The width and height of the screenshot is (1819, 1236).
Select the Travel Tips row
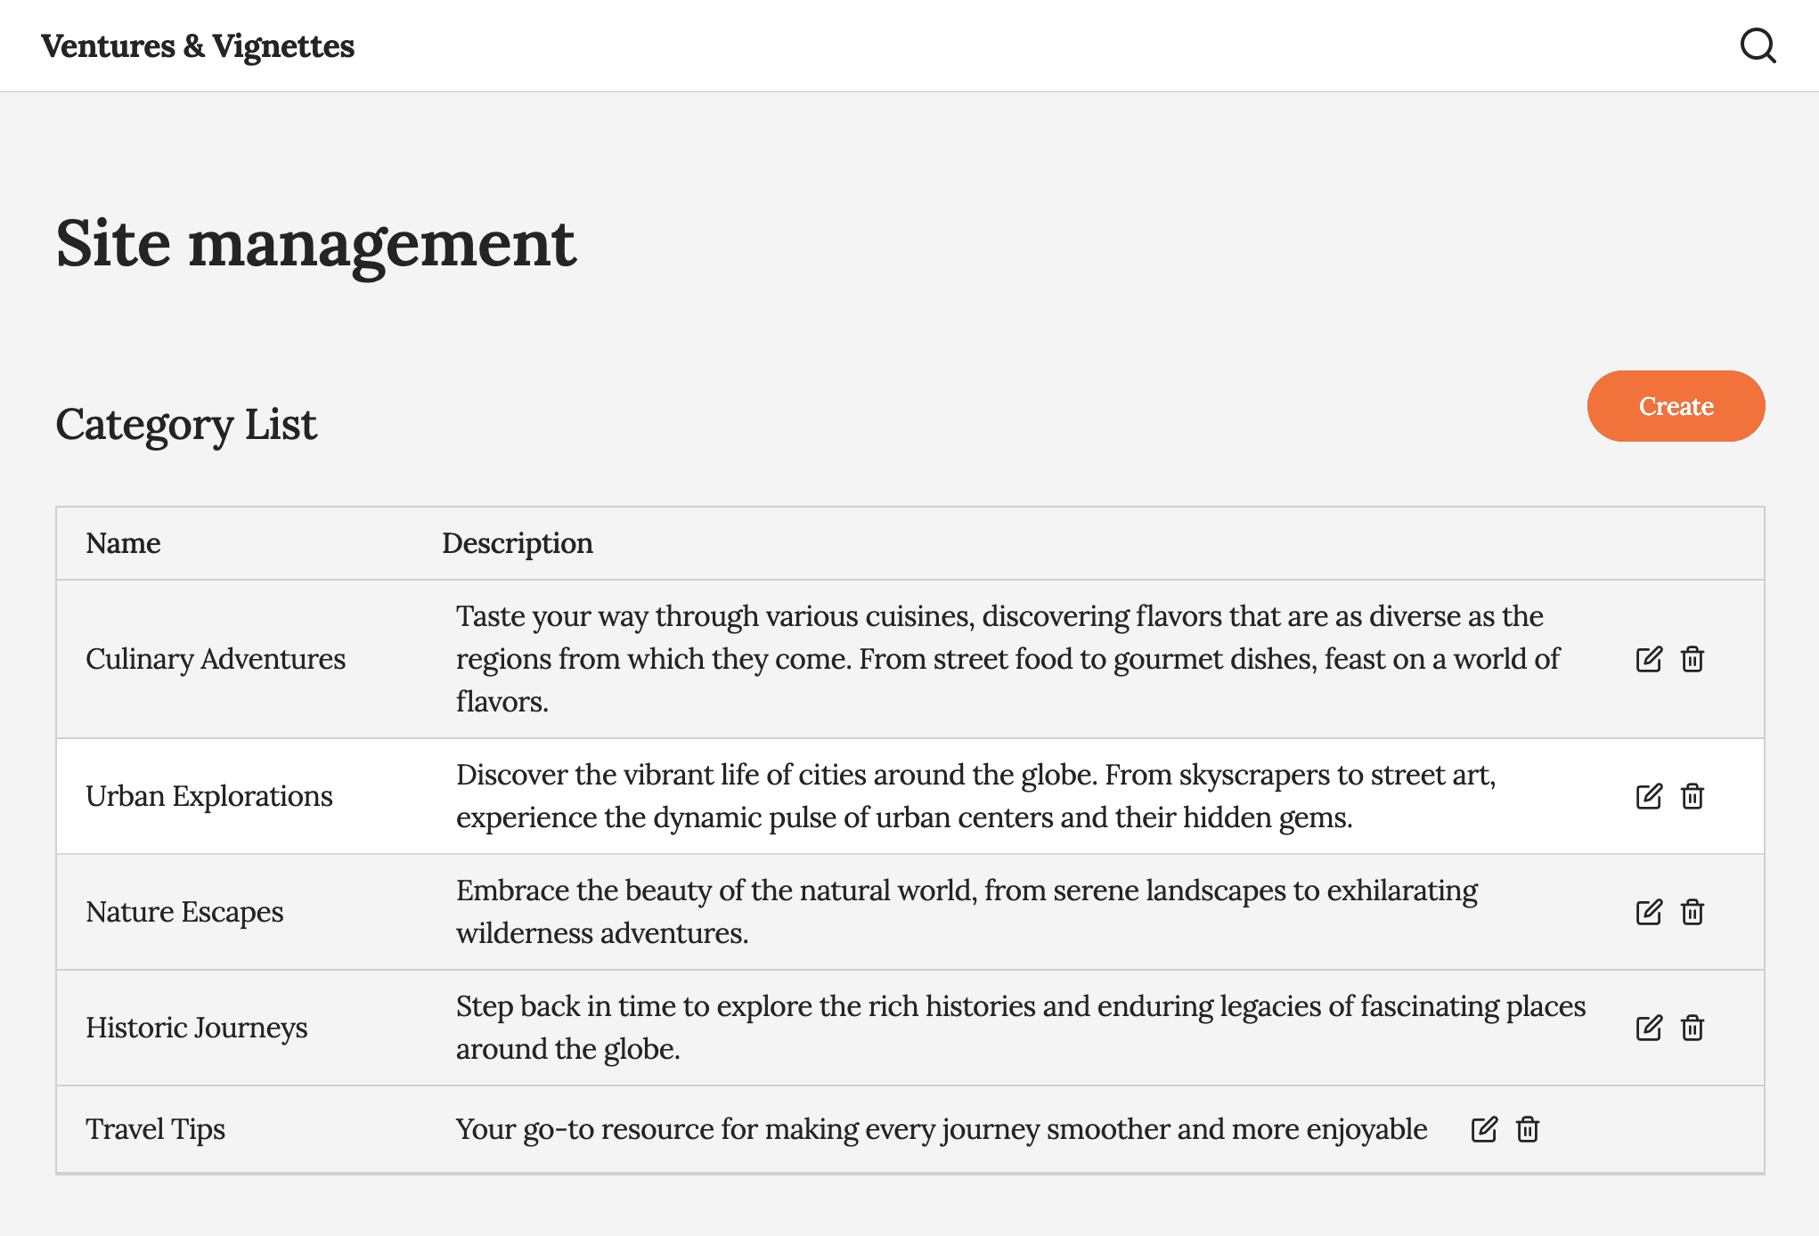pos(155,1129)
